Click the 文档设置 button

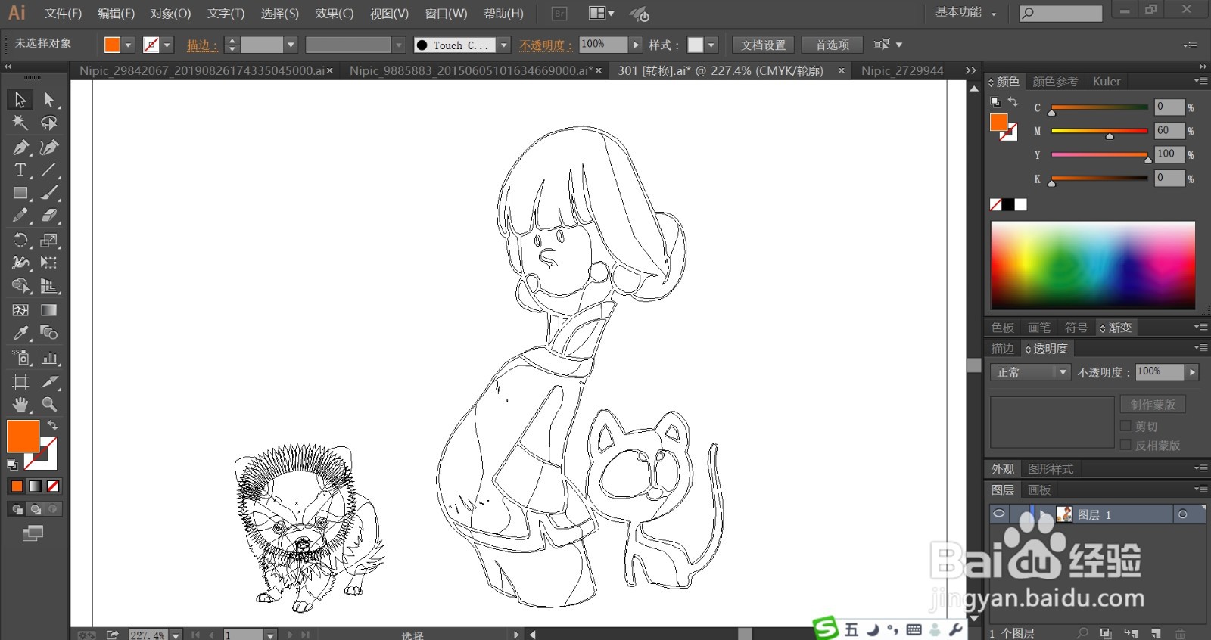point(764,45)
